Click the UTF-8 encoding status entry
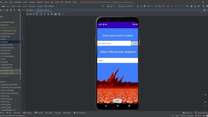The height and width of the screenshot is (117, 208). pyautogui.click(x=183, y=116)
